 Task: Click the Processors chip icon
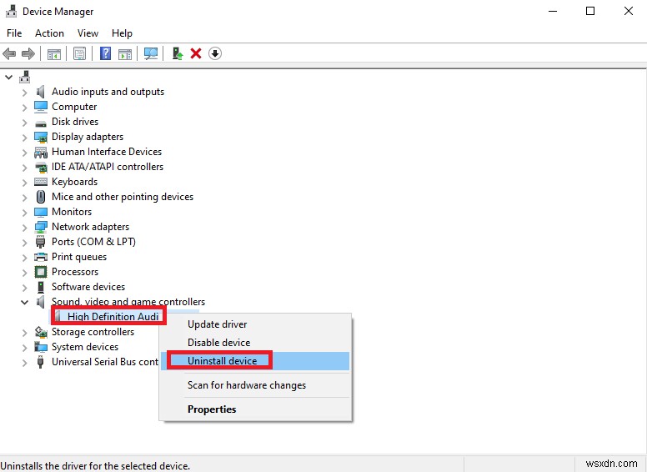point(41,272)
